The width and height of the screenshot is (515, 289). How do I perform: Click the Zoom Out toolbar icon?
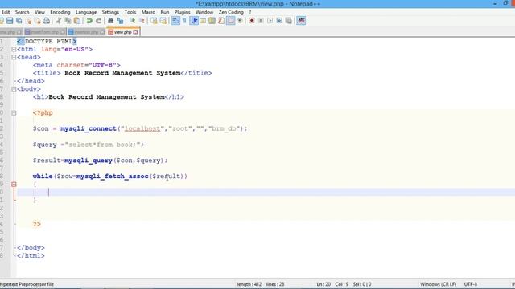[142, 21]
